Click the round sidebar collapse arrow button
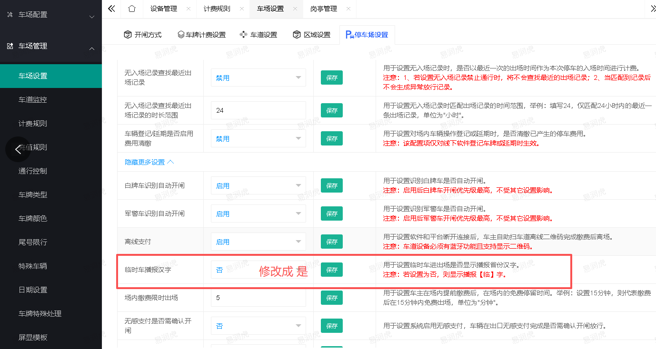The width and height of the screenshot is (656, 349). (18, 149)
